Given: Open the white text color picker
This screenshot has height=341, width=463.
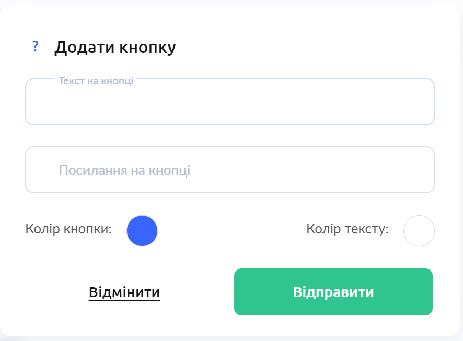Looking at the screenshot, I should click(x=419, y=231).
